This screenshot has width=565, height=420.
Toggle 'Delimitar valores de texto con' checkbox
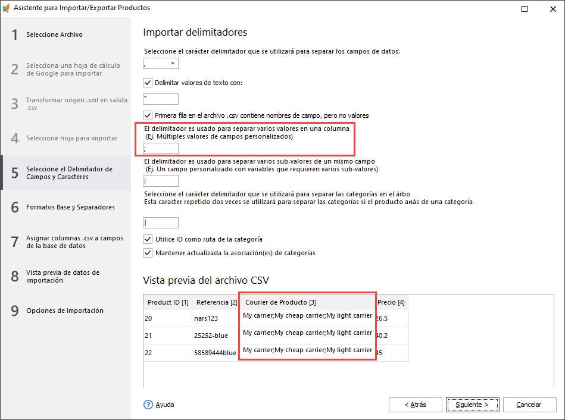(148, 83)
